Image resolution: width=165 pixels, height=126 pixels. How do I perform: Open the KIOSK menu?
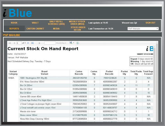click(14, 23)
